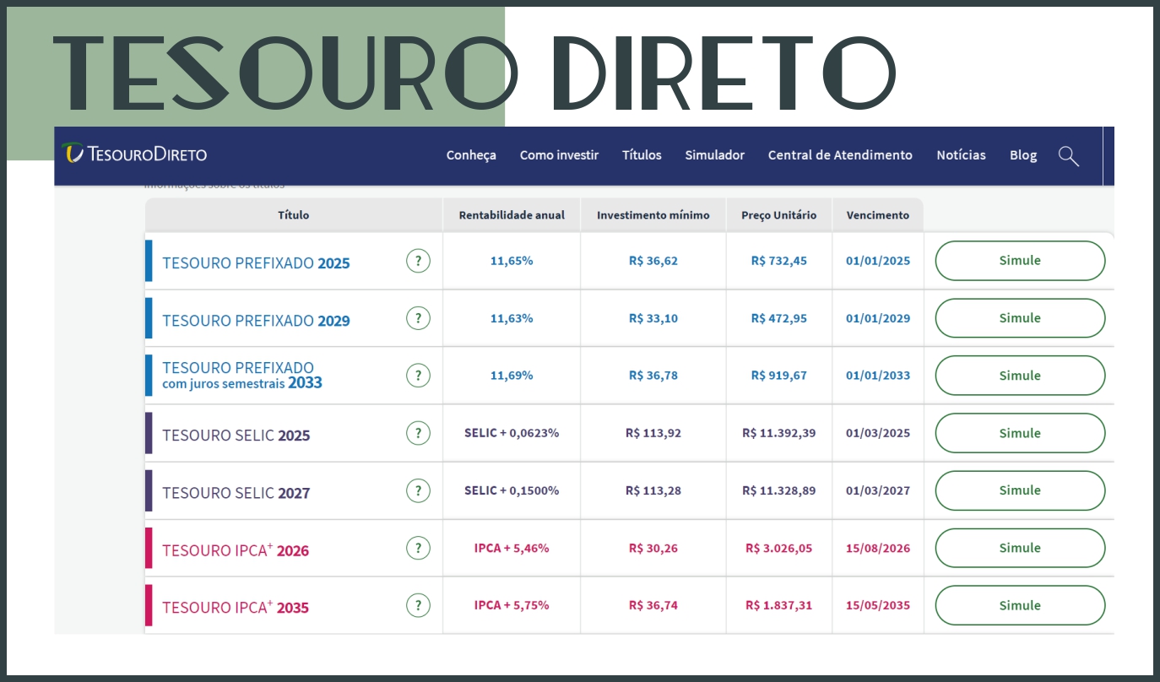Screen dimensions: 1160x682
Task: Click minimum investment R$ 113,28
Action: (653, 490)
